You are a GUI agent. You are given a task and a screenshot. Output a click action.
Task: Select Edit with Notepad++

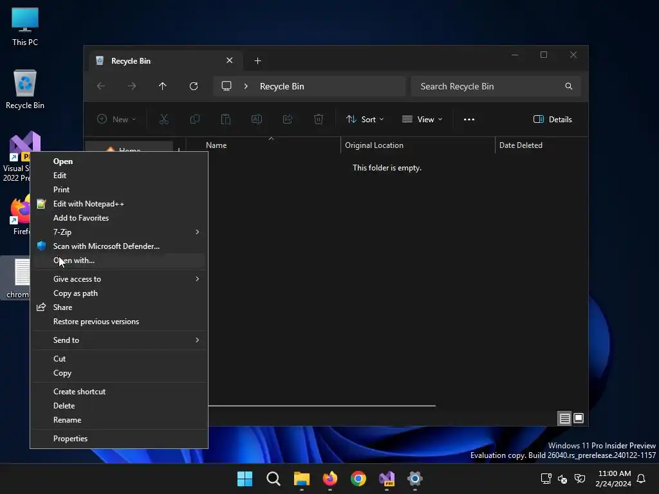tap(119, 204)
